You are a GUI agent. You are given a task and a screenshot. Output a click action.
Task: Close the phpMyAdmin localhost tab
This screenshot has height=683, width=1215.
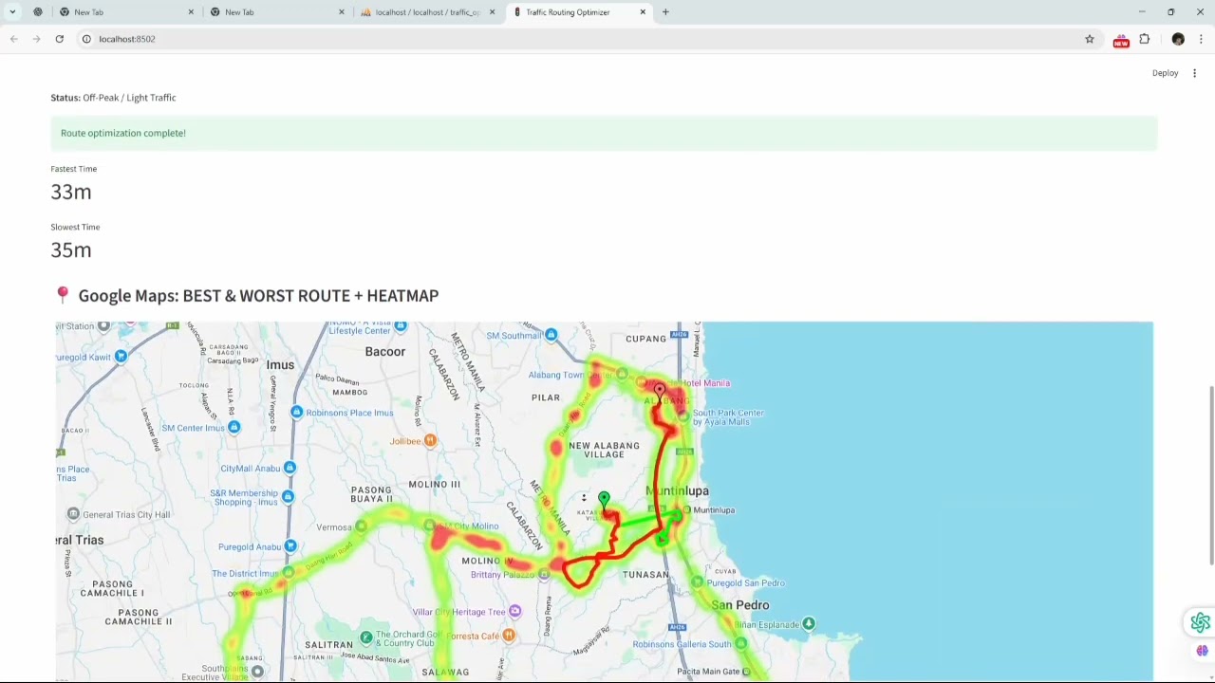pos(492,12)
